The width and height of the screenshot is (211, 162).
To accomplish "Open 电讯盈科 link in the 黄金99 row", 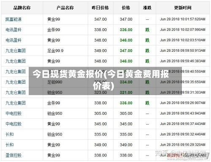I will click(14, 40).
